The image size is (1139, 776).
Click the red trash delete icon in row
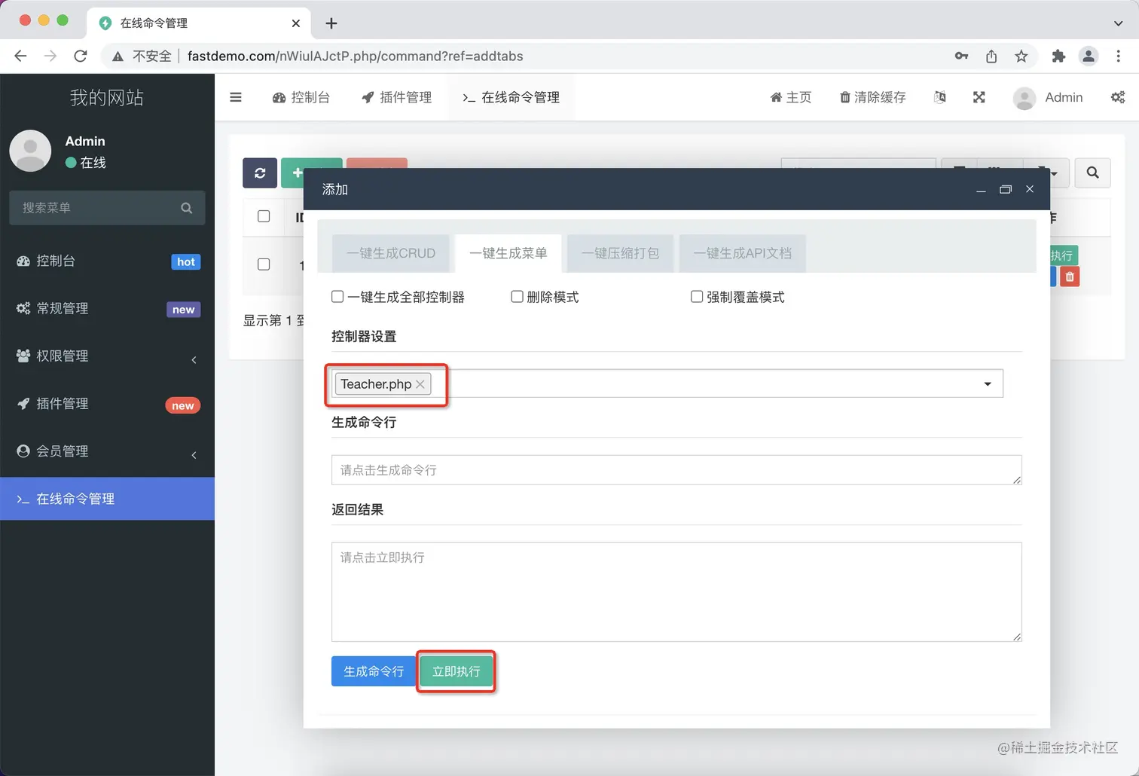coord(1070,276)
